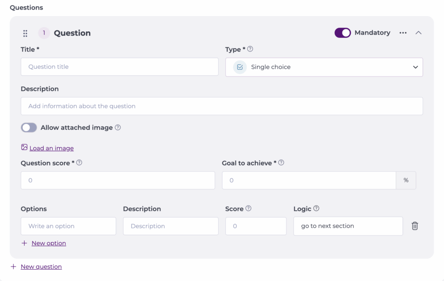Add a New option
This screenshot has height=281, width=444.
(49, 243)
